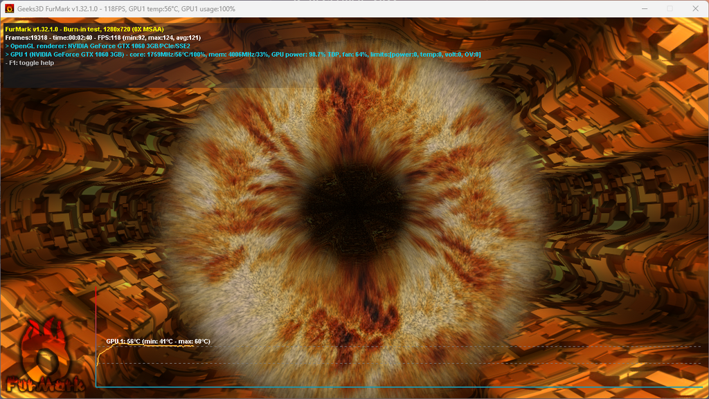Screen dimensions: 709x399
Task: Click the window title text 'Geeks3D FurMark v1.32.1.0'
Action: pyautogui.click(x=57, y=8)
